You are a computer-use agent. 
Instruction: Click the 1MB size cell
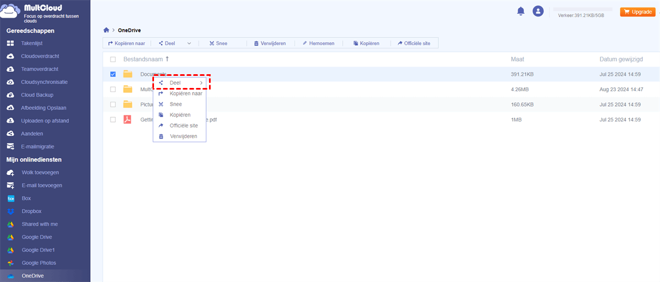coord(516,119)
